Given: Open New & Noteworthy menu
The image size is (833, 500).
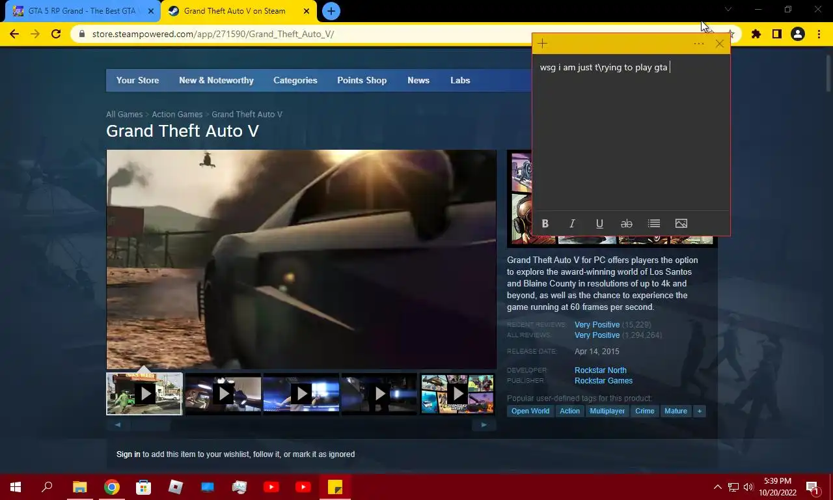Looking at the screenshot, I should (x=216, y=80).
